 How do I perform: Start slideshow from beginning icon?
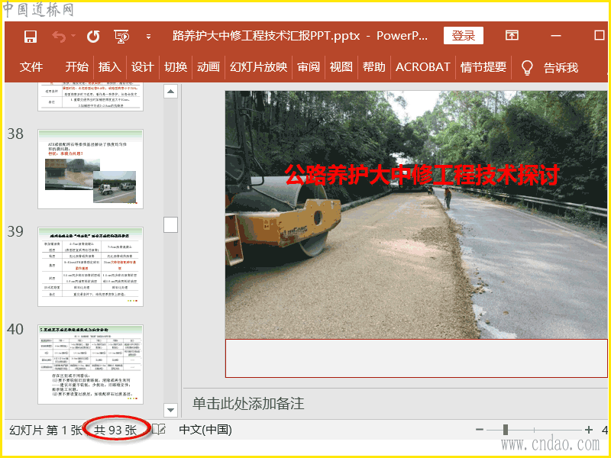pos(121,37)
